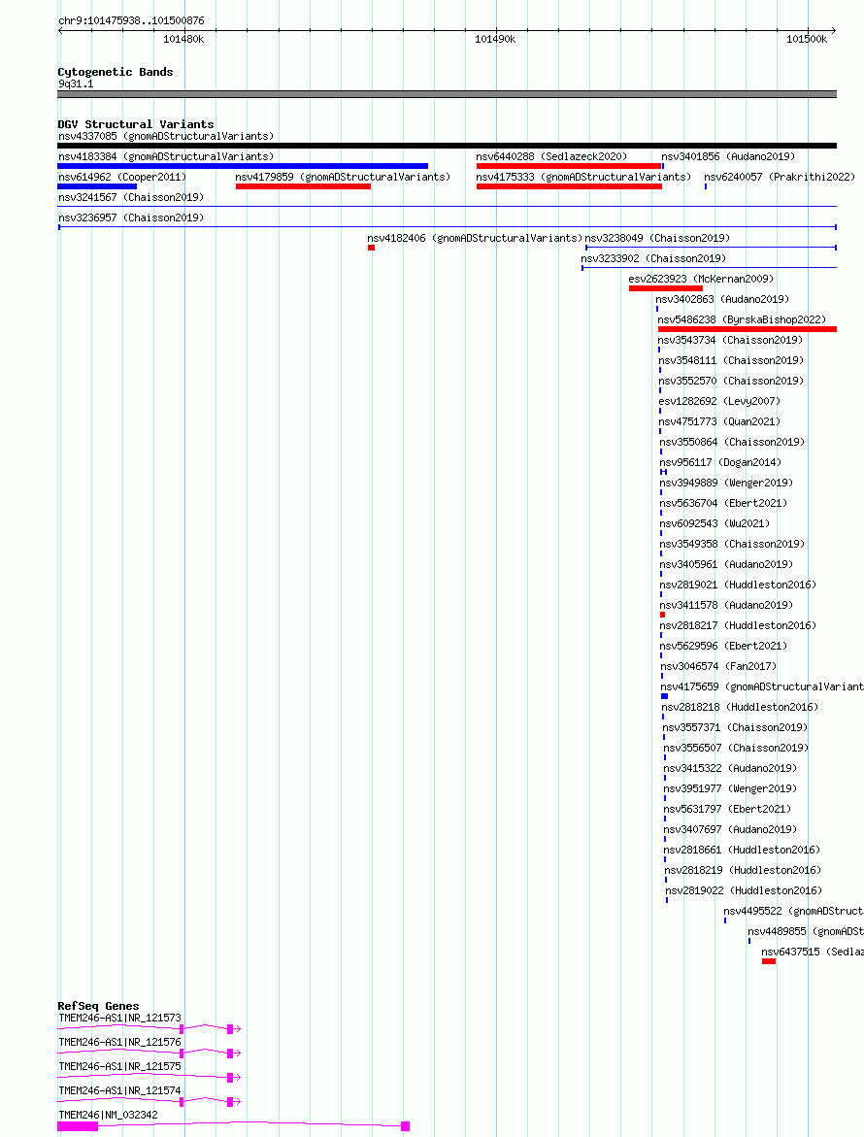Select nsv6240057 (Prakrithi2022) label
864x1137 pixels.
click(780, 177)
